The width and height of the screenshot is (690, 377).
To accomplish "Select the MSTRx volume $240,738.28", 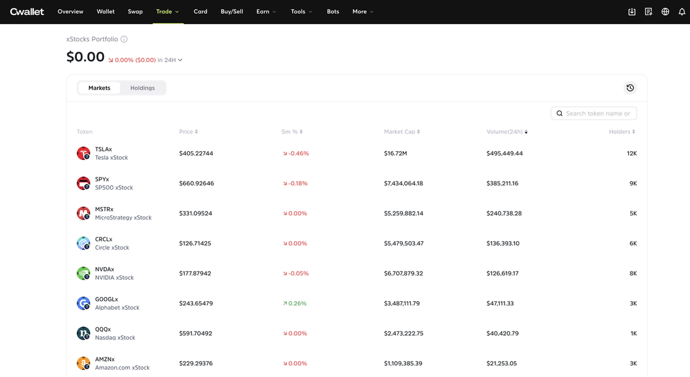I will click(504, 213).
